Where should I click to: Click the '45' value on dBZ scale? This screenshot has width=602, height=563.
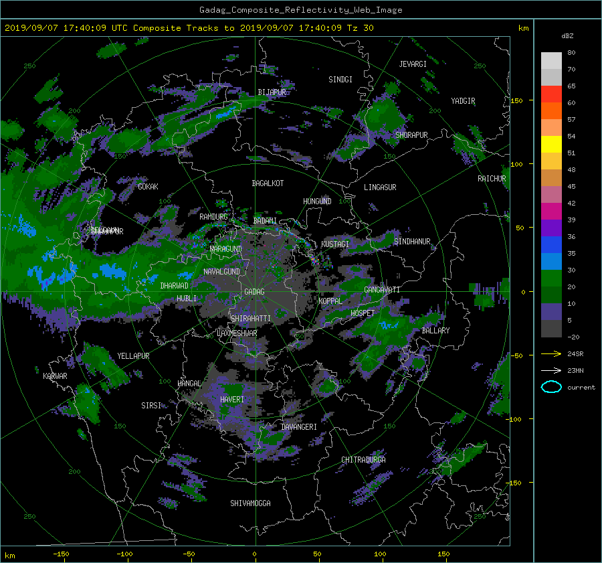[x=571, y=186]
